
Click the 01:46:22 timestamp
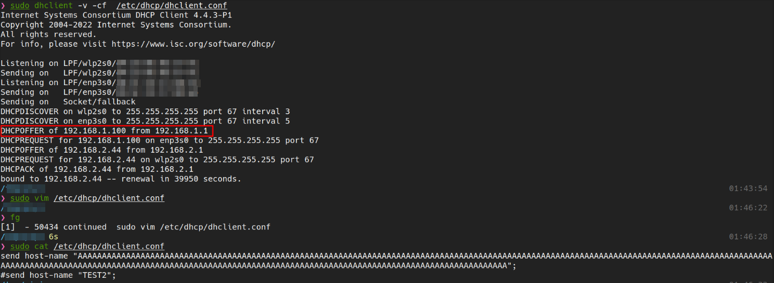tap(748, 208)
